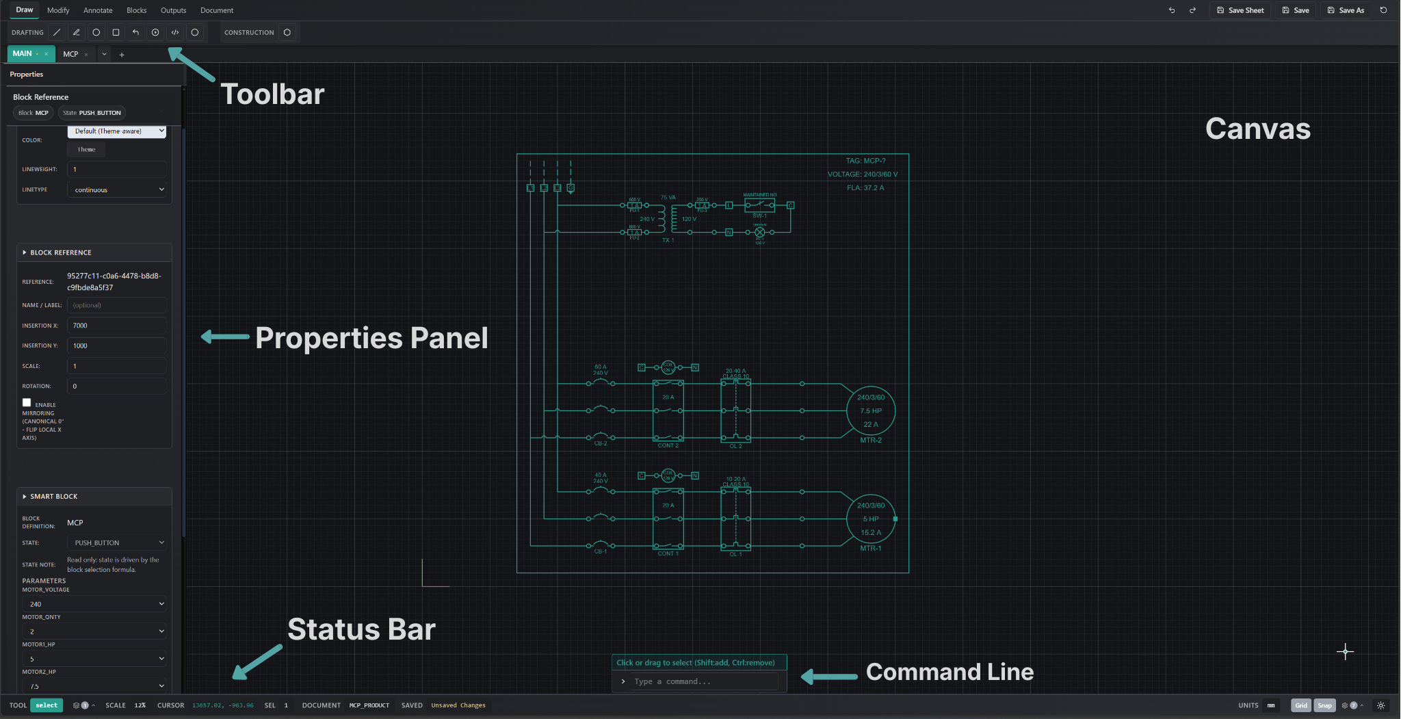Switch to the Draw ribbon tab

point(25,10)
